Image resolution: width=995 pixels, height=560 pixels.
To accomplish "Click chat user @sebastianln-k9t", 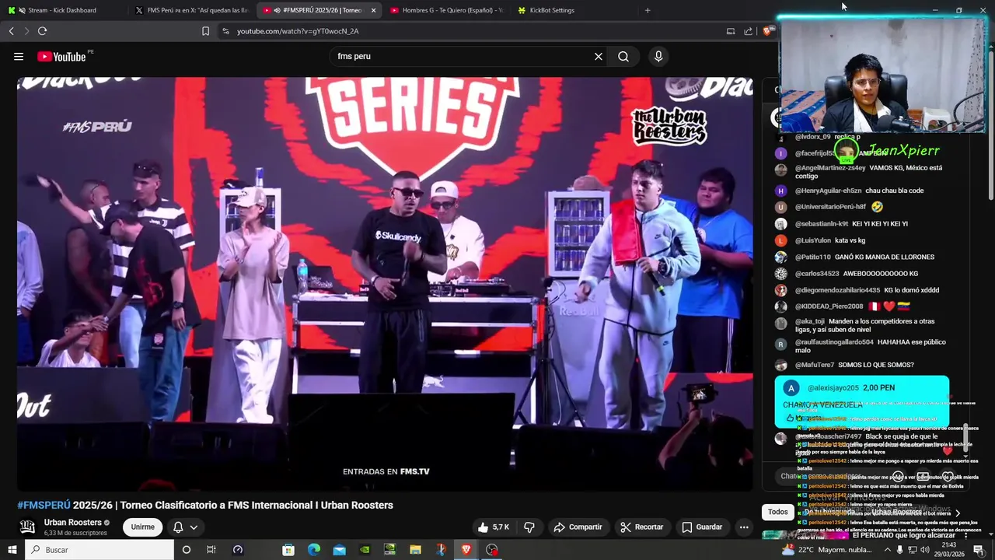I will pyautogui.click(x=822, y=224).
